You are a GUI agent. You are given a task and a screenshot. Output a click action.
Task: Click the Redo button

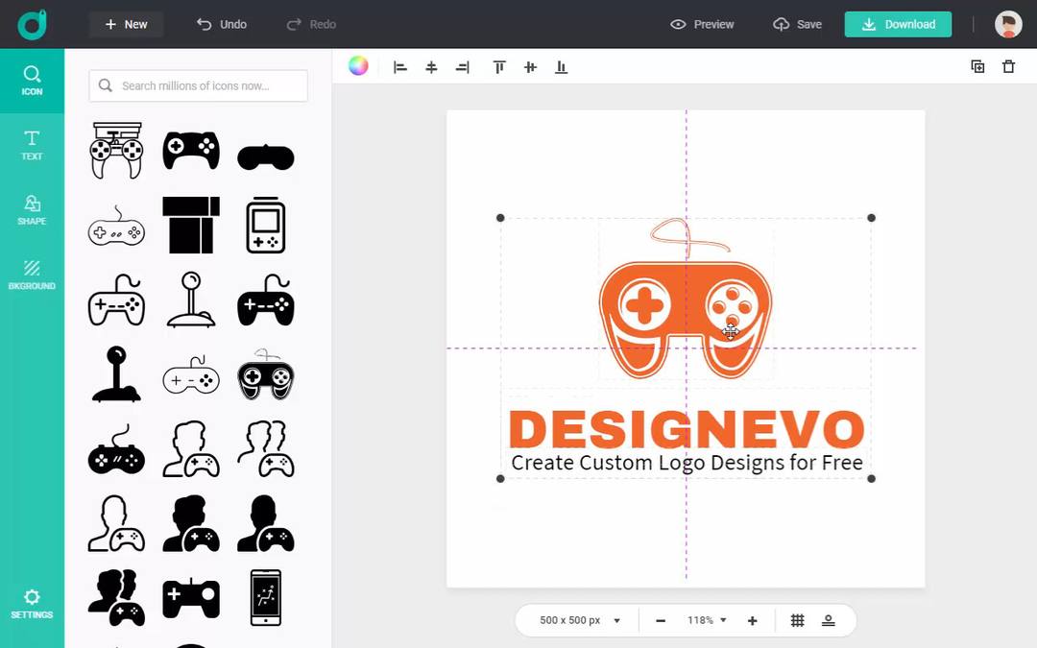tap(311, 24)
